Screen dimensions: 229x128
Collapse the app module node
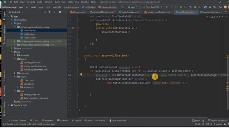click(x=9, y=16)
